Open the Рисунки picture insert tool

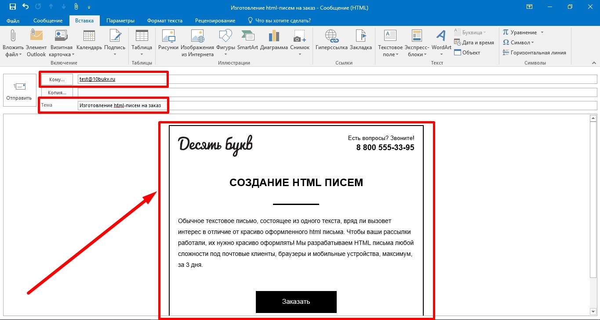(x=168, y=40)
